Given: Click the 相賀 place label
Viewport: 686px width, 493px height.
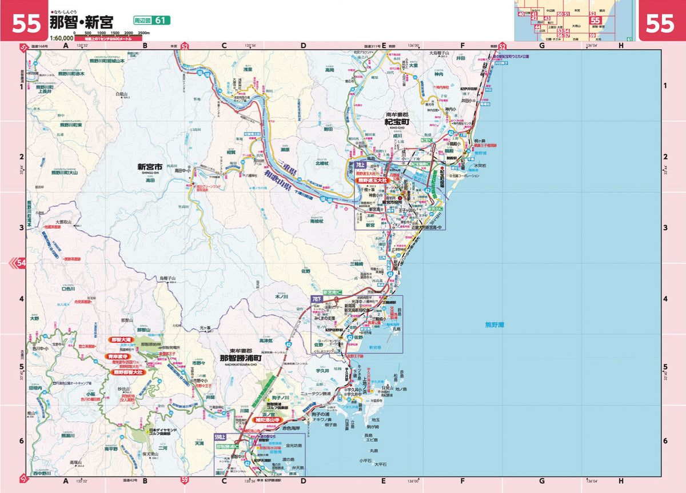Looking at the screenshot, I should [231, 152].
